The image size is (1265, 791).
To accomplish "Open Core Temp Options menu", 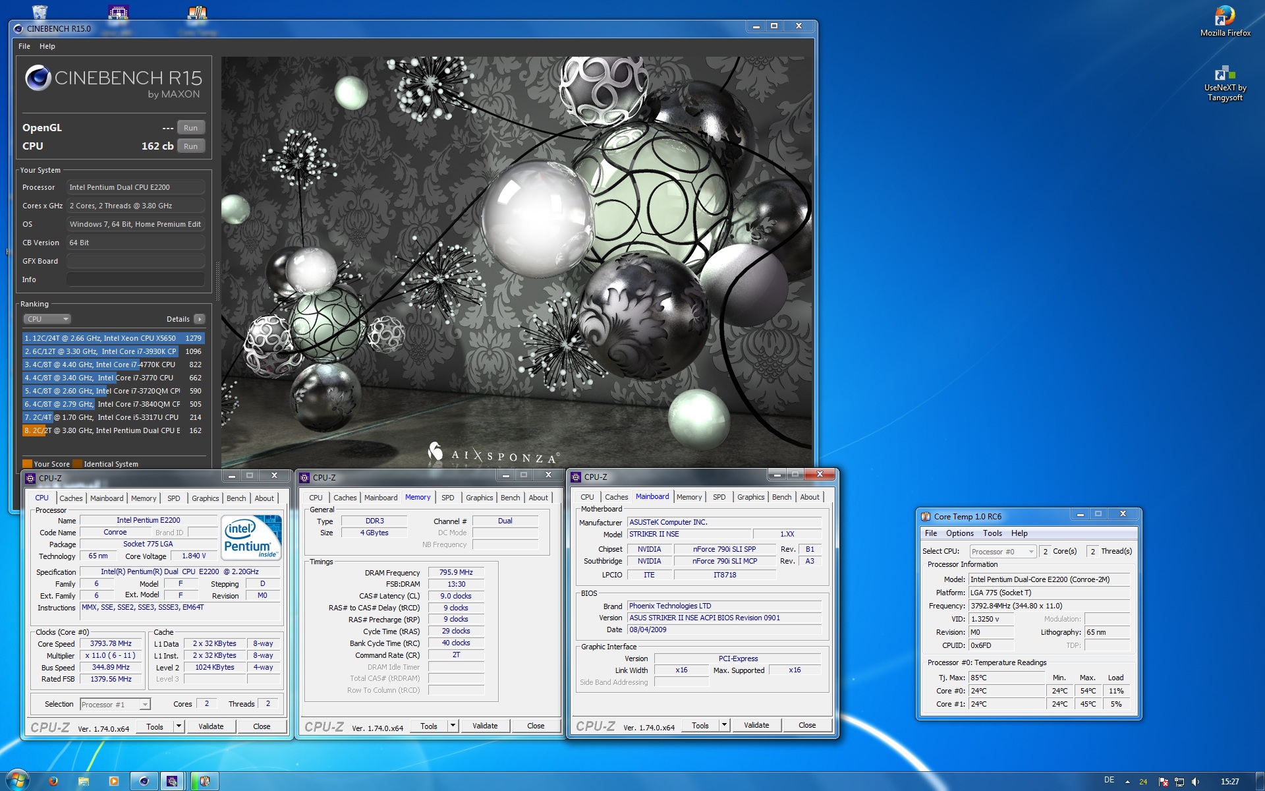I will coord(959,533).
